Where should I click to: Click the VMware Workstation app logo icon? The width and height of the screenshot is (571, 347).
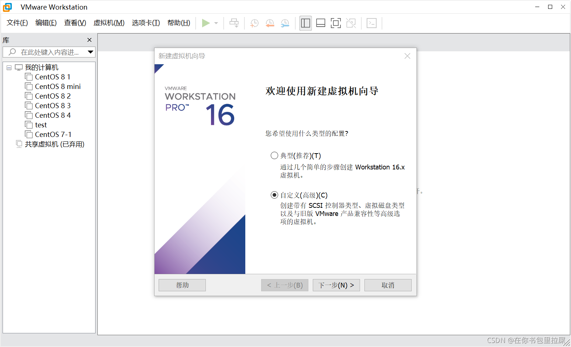(7, 7)
